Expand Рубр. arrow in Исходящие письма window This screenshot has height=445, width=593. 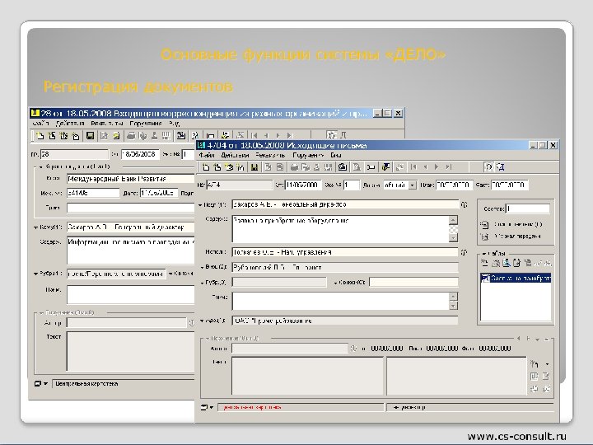pos(203,283)
